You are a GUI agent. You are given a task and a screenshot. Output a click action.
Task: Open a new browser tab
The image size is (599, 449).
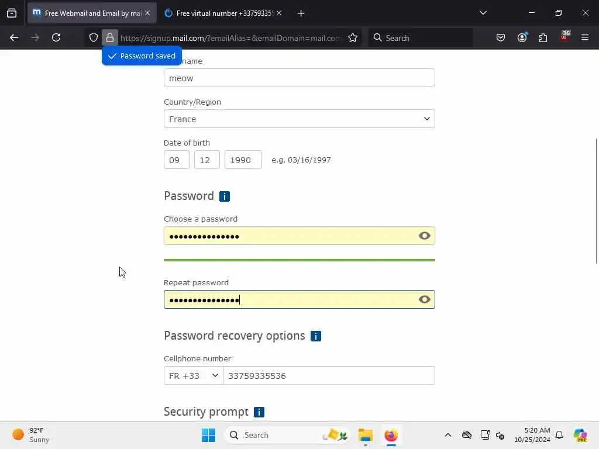click(x=301, y=13)
